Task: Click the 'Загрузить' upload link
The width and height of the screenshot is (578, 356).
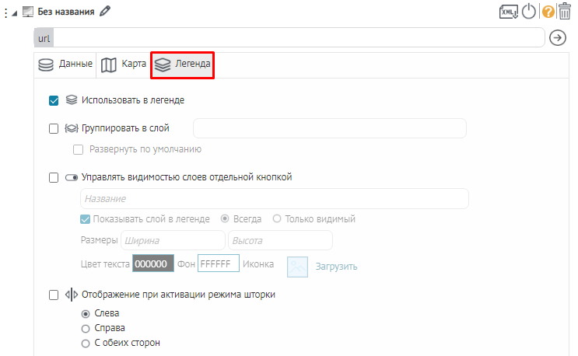Action: pyautogui.click(x=336, y=267)
